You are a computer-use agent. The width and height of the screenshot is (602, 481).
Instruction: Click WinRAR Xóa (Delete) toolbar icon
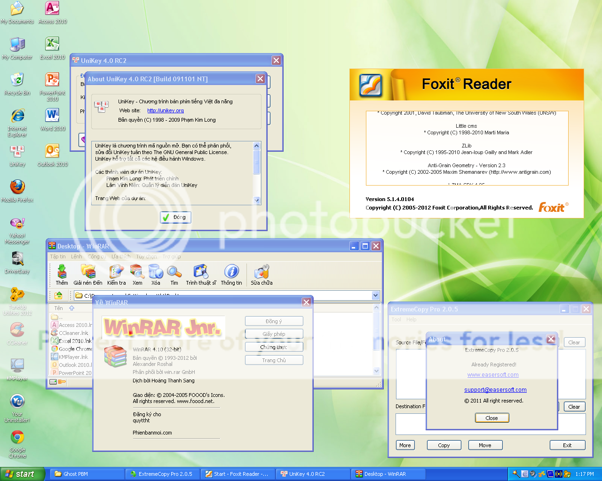(x=156, y=275)
